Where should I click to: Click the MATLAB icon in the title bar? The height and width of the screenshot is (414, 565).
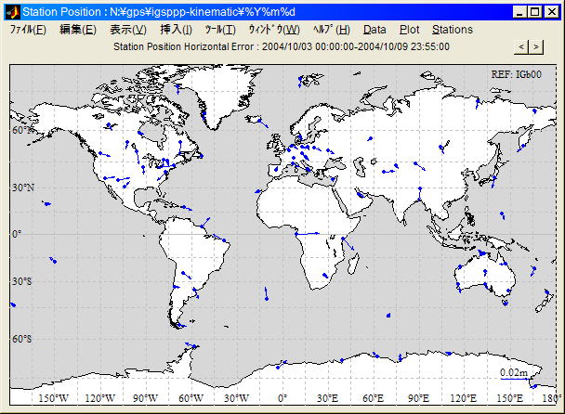(x=11, y=11)
